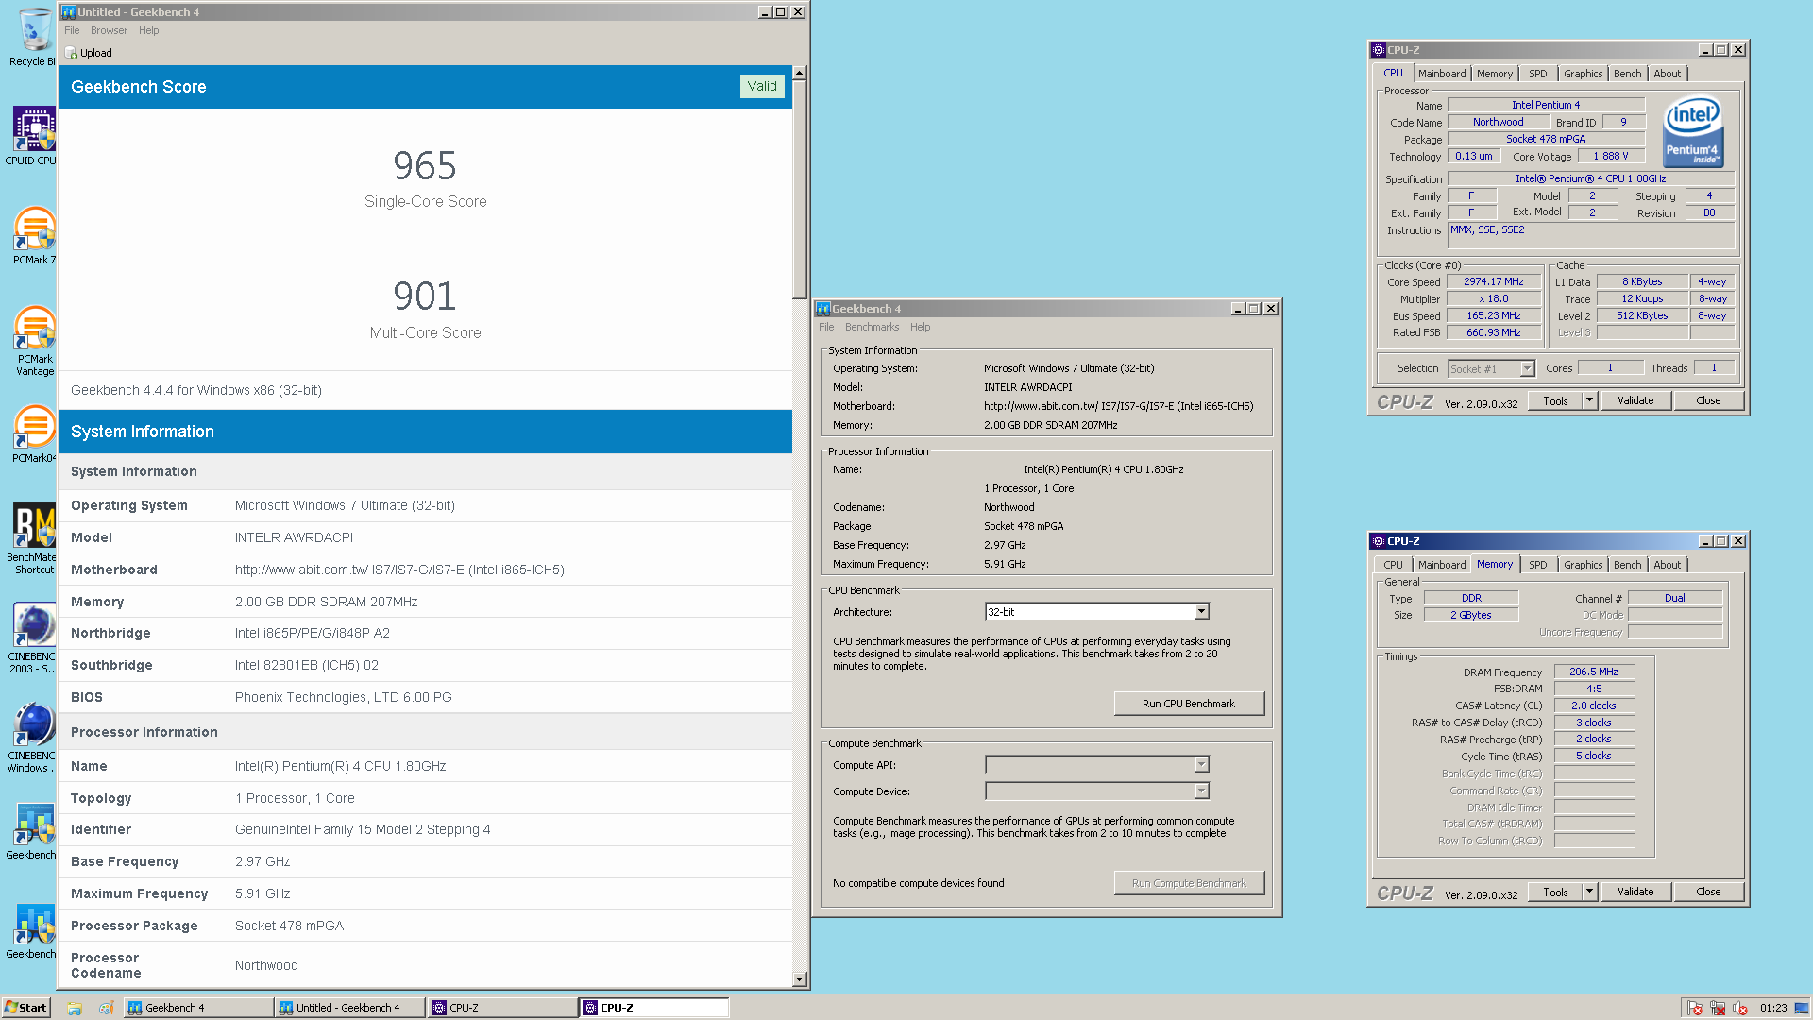Click Close button in upper CPU-Z
Screen dimensions: 1813x1020
1708,400
